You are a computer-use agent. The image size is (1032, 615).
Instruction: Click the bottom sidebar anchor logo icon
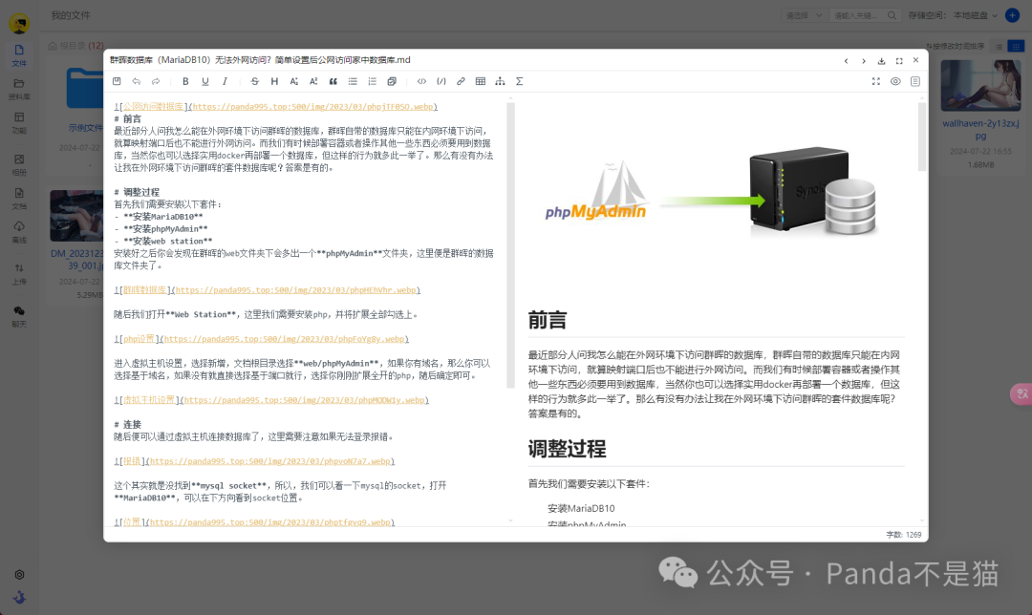20,597
